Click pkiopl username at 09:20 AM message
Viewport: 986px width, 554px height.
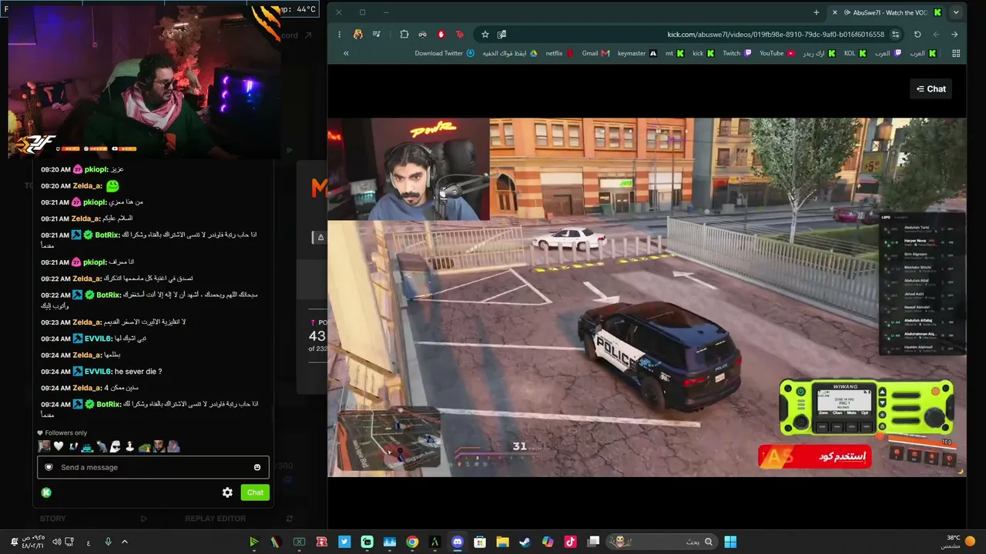(x=95, y=169)
